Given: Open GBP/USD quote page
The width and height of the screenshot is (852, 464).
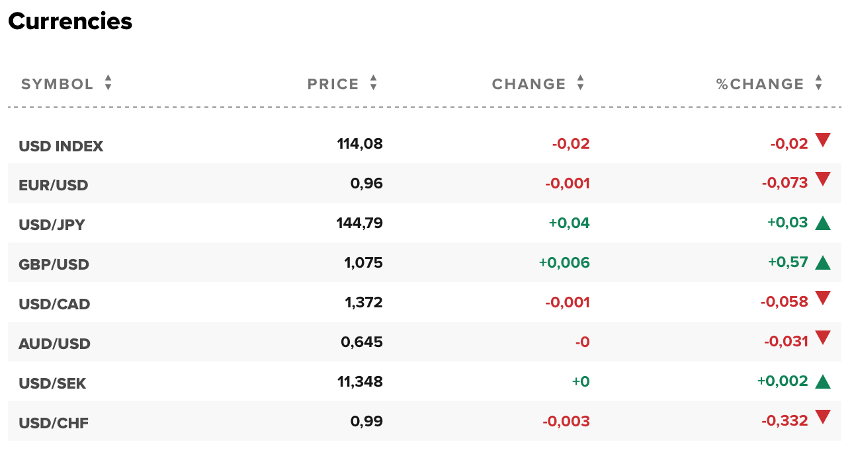Looking at the screenshot, I should pos(54,264).
